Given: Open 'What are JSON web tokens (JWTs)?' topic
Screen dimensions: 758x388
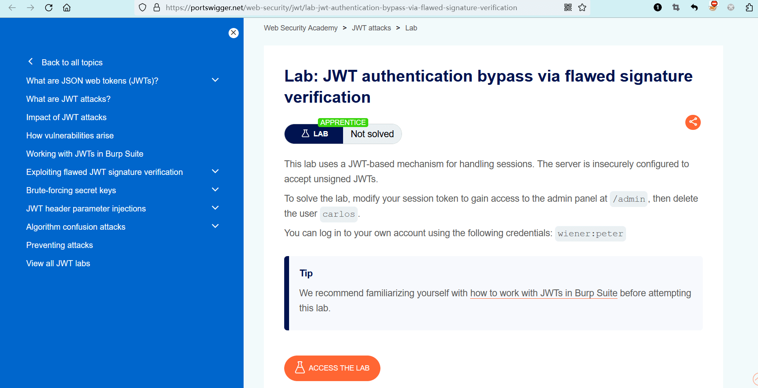Looking at the screenshot, I should (92, 81).
